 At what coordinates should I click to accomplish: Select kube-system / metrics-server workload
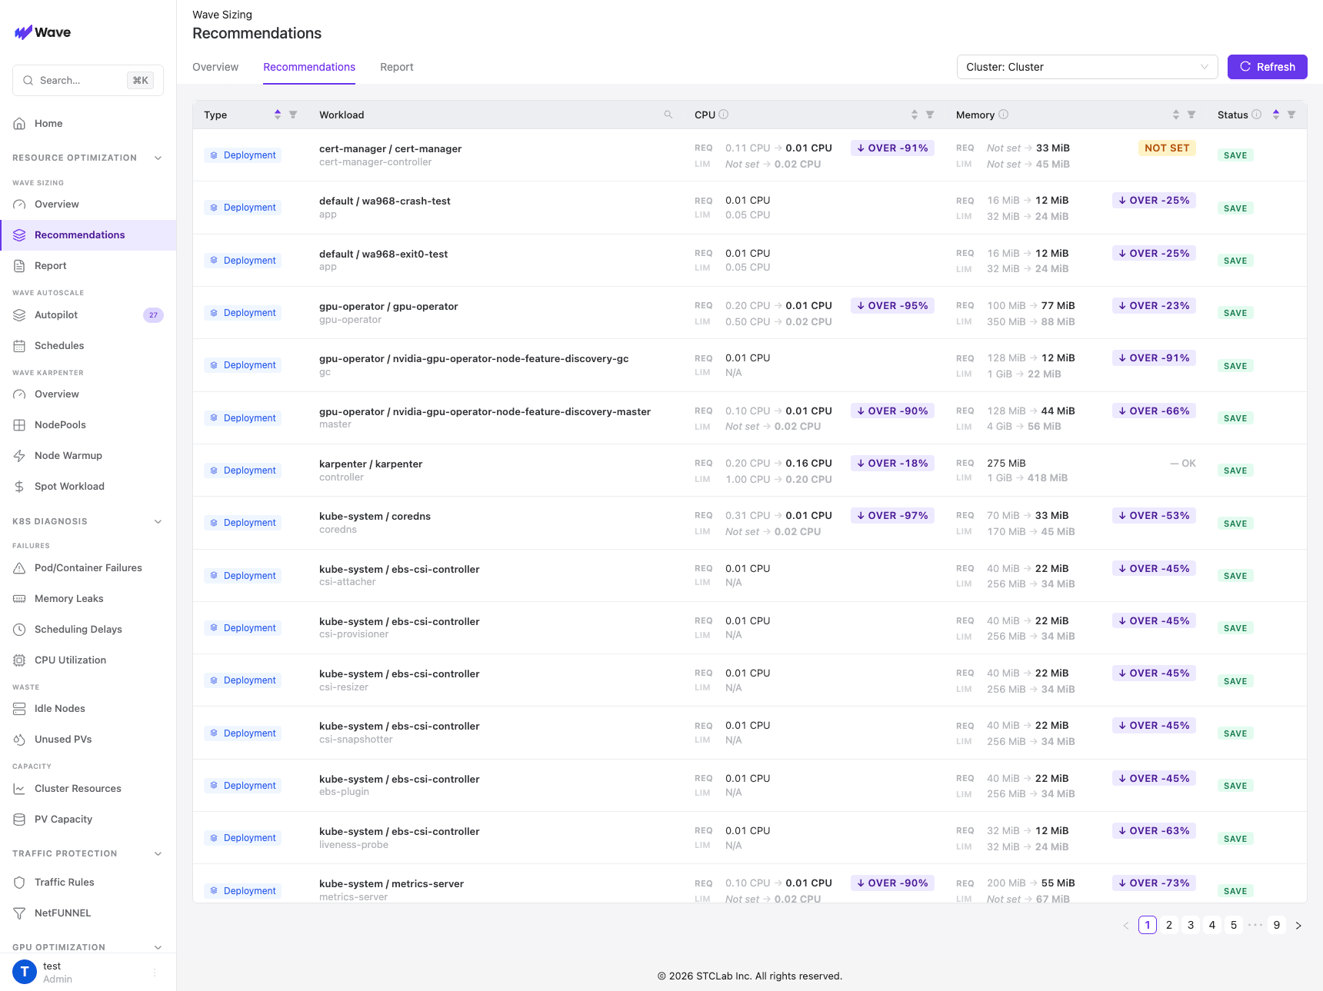(392, 883)
